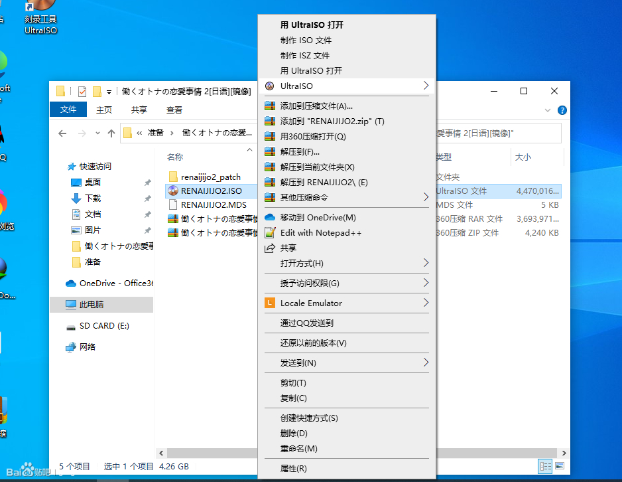Click the horizontal scrollbar right arrow
The height and width of the screenshot is (482, 622).
coord(564,453)
